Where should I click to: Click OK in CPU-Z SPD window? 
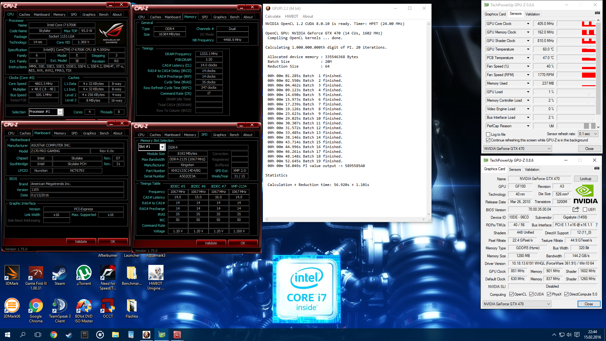tap(243, 243)
